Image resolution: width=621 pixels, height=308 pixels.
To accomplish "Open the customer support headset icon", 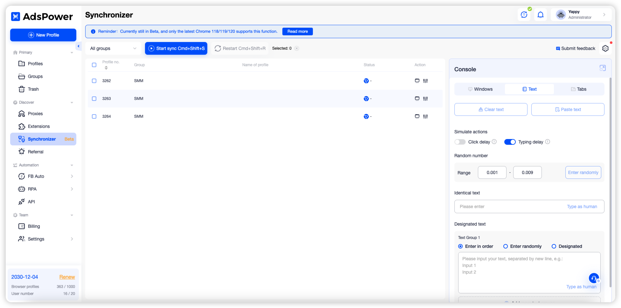I will [x=594, y=278].
